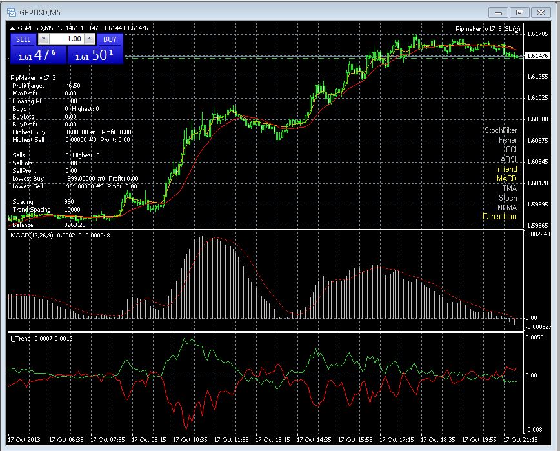
Task: Click the 1.59665 price scale label
Action: [x=537, y=225]
